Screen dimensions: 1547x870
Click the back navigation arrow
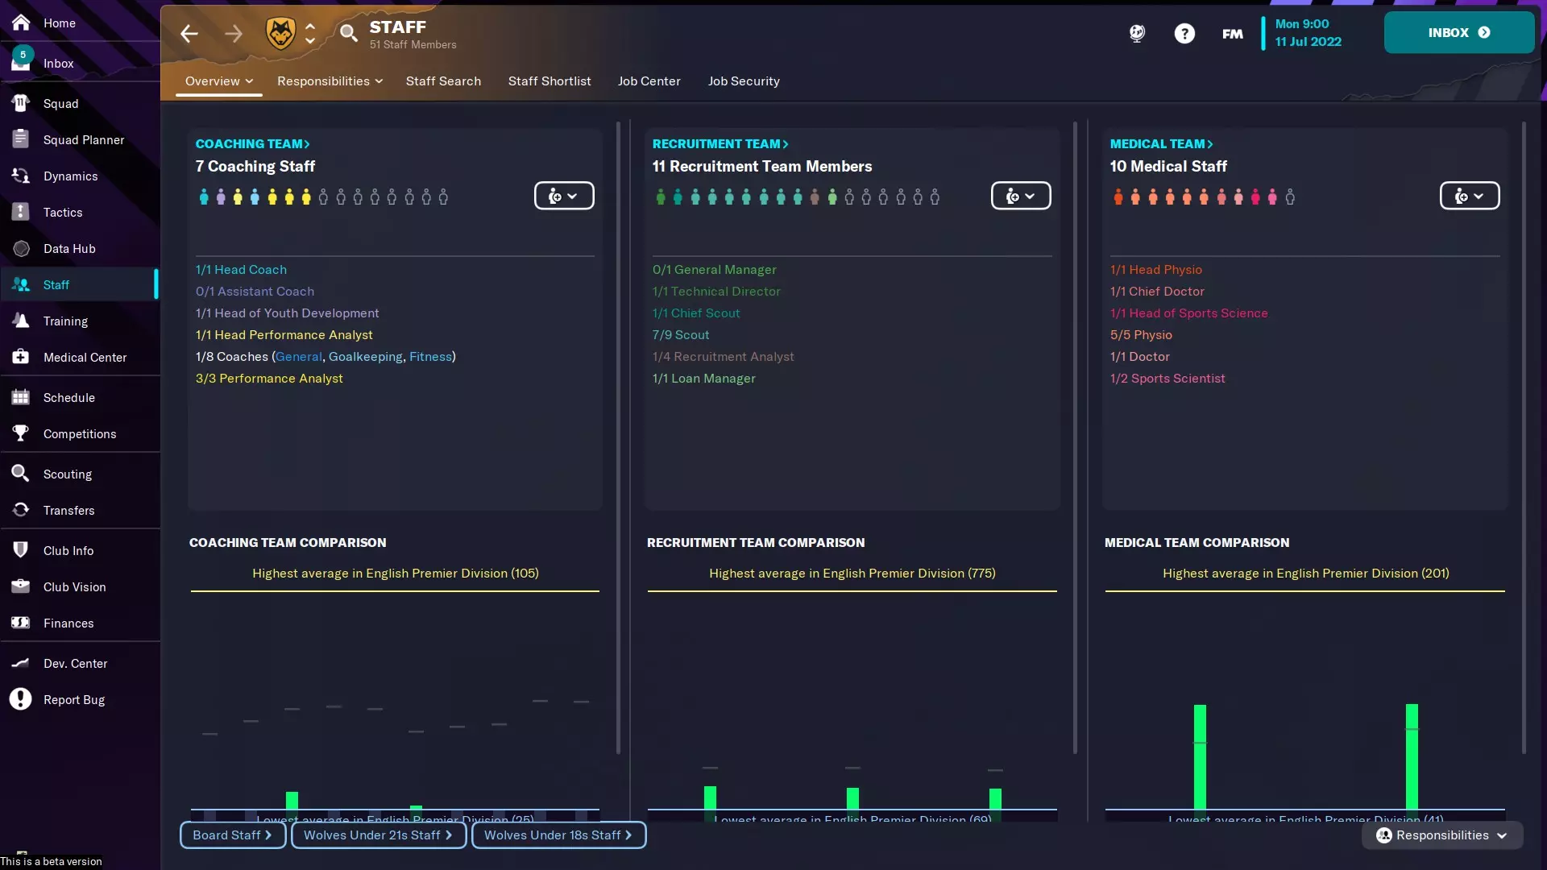coord(189,34)
